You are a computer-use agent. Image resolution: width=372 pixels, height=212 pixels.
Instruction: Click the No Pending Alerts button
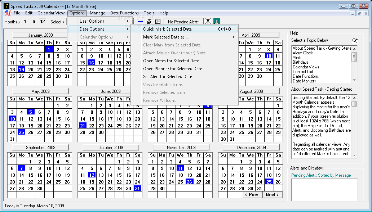pos(183,22)
